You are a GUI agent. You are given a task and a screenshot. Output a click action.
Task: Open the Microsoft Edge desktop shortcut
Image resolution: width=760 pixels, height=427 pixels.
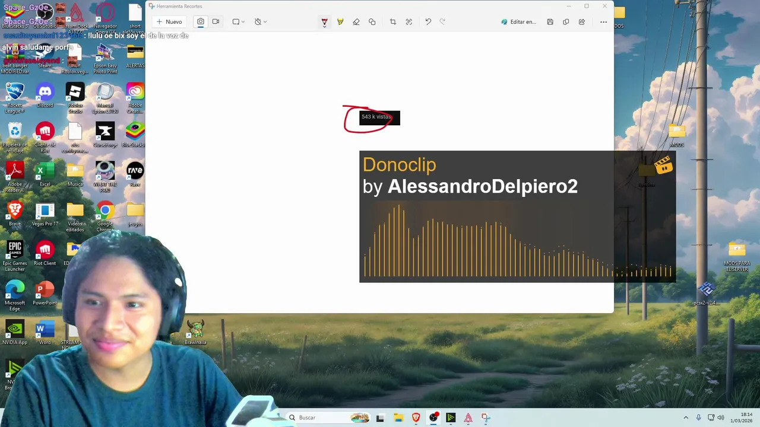point(15,295)
